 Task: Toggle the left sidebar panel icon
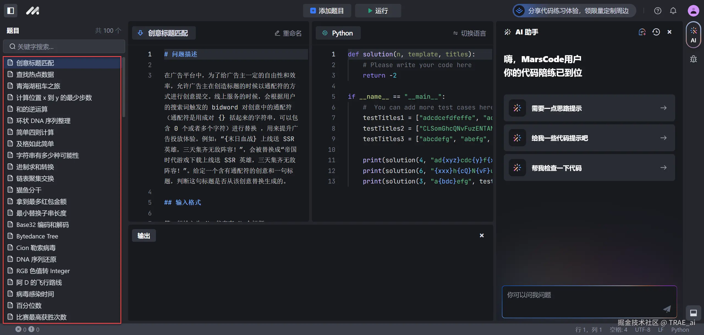(10, 11)
